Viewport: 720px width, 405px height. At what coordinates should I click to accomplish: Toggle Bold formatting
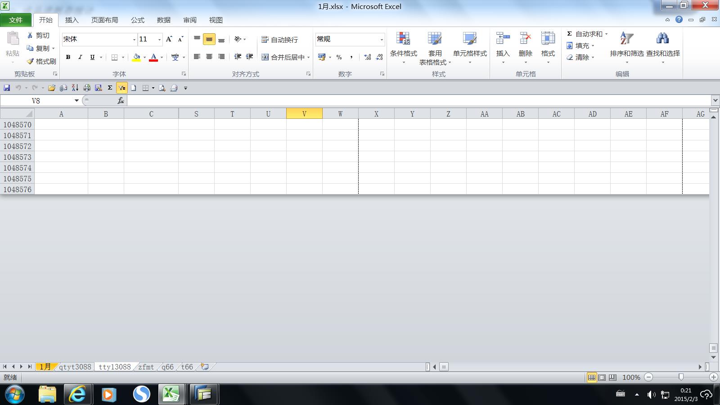pyautogui.click(x=68, y=57)
